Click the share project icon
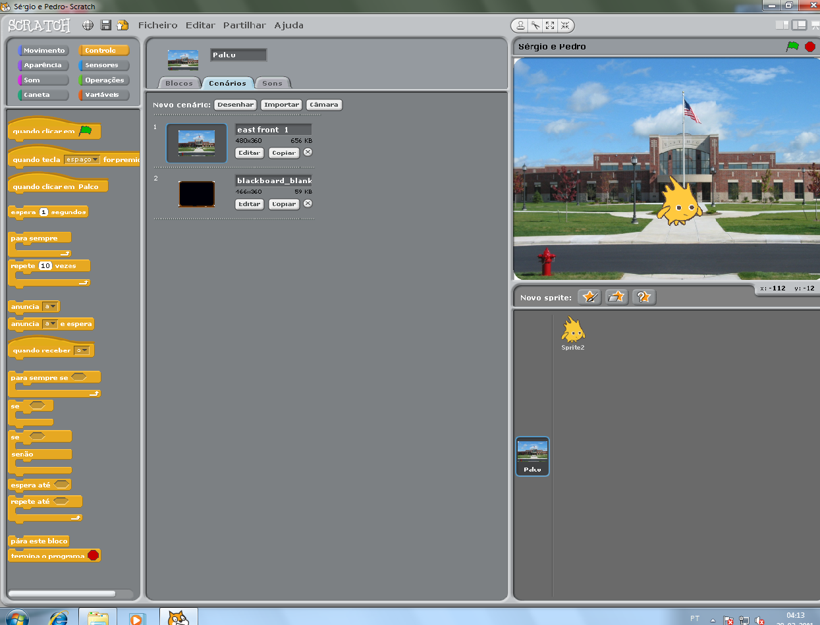The width and height of the screenshot is (820, 625). pos(123,25)
